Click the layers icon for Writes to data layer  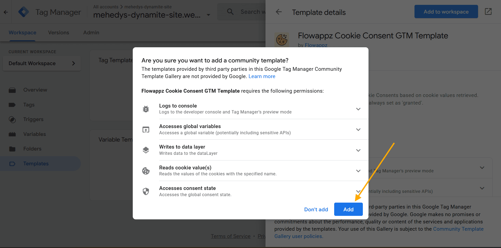click(x=146, y=150)
